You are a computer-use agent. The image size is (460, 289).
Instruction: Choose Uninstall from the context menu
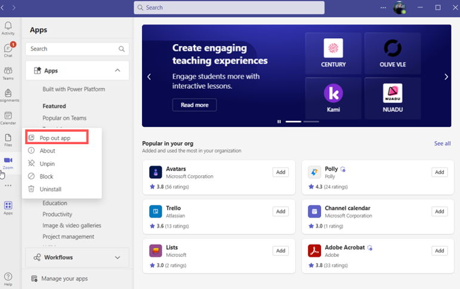[x=50, y=189]
